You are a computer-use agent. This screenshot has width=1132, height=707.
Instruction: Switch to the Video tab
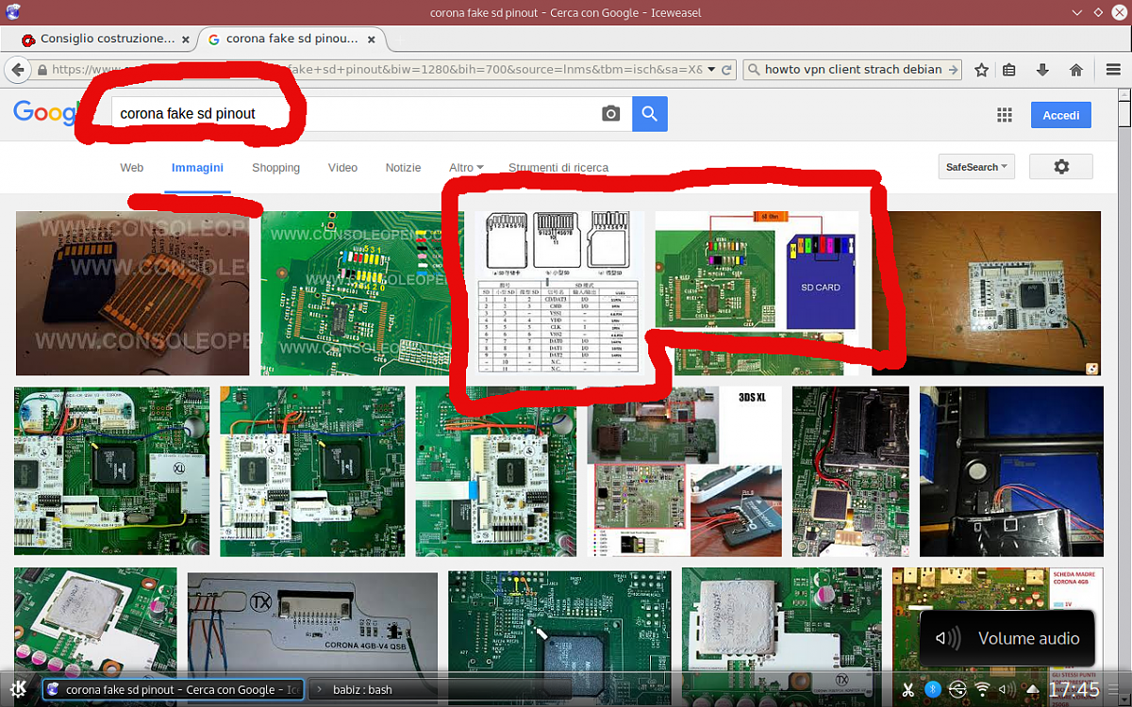click(342, 168)
